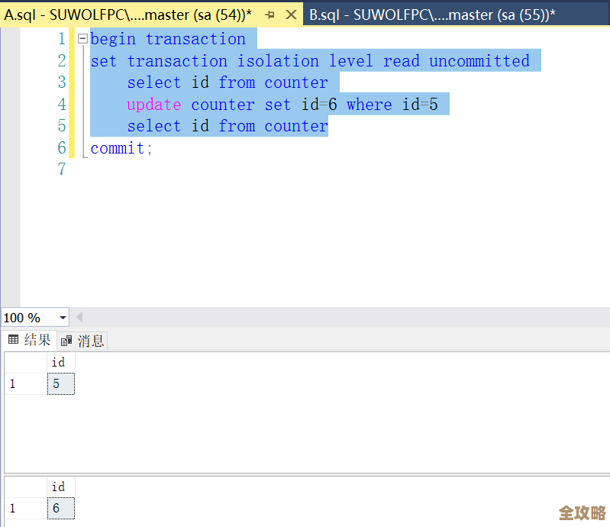
Task: Click the grid icon on 结果 tab
Action: [13, 340]
